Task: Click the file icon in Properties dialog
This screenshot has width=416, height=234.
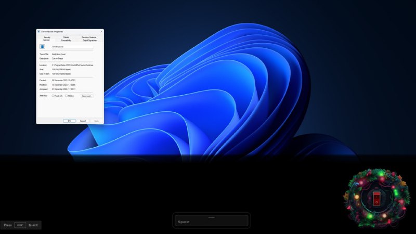Action: (x=43, y=47)
